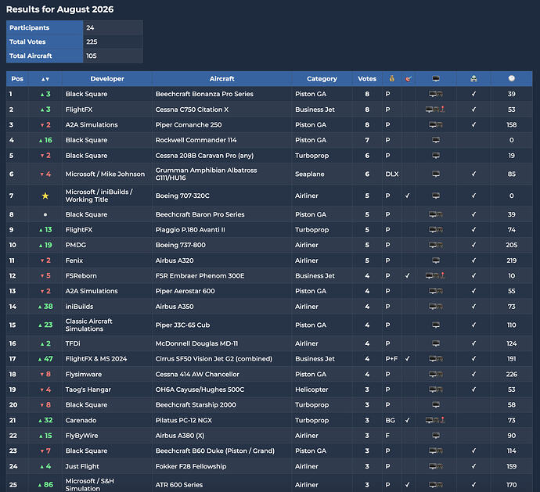The height and width of the screenshot is (492, 540).
Task: Click the Classic Aircraft Simulations developer name
Action: 89,325
